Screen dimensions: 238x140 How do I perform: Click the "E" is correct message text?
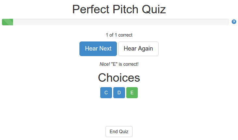pos(125,64)
